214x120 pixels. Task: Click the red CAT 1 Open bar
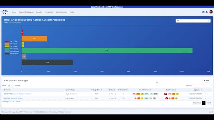tap(22, 33)
